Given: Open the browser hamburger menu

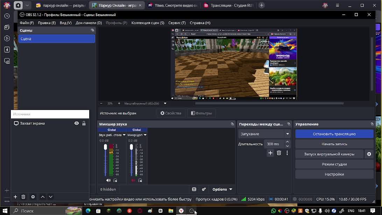Looking at the screenshot, I should 338,5.
